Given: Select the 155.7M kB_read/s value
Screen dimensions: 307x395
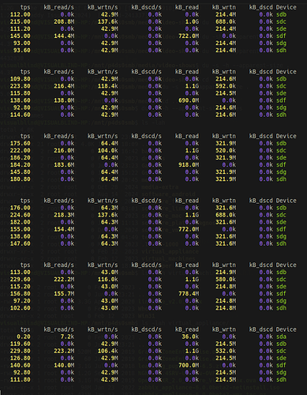Looking at the screenshot, I should (x=64, y=294).
